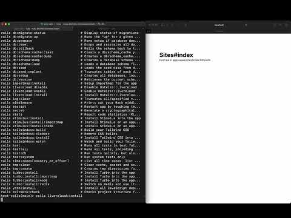Click the Sites#index heading in browser
The height and width of the screenshot is (218, 291).
pyautogui.click(x=176, y=55)
